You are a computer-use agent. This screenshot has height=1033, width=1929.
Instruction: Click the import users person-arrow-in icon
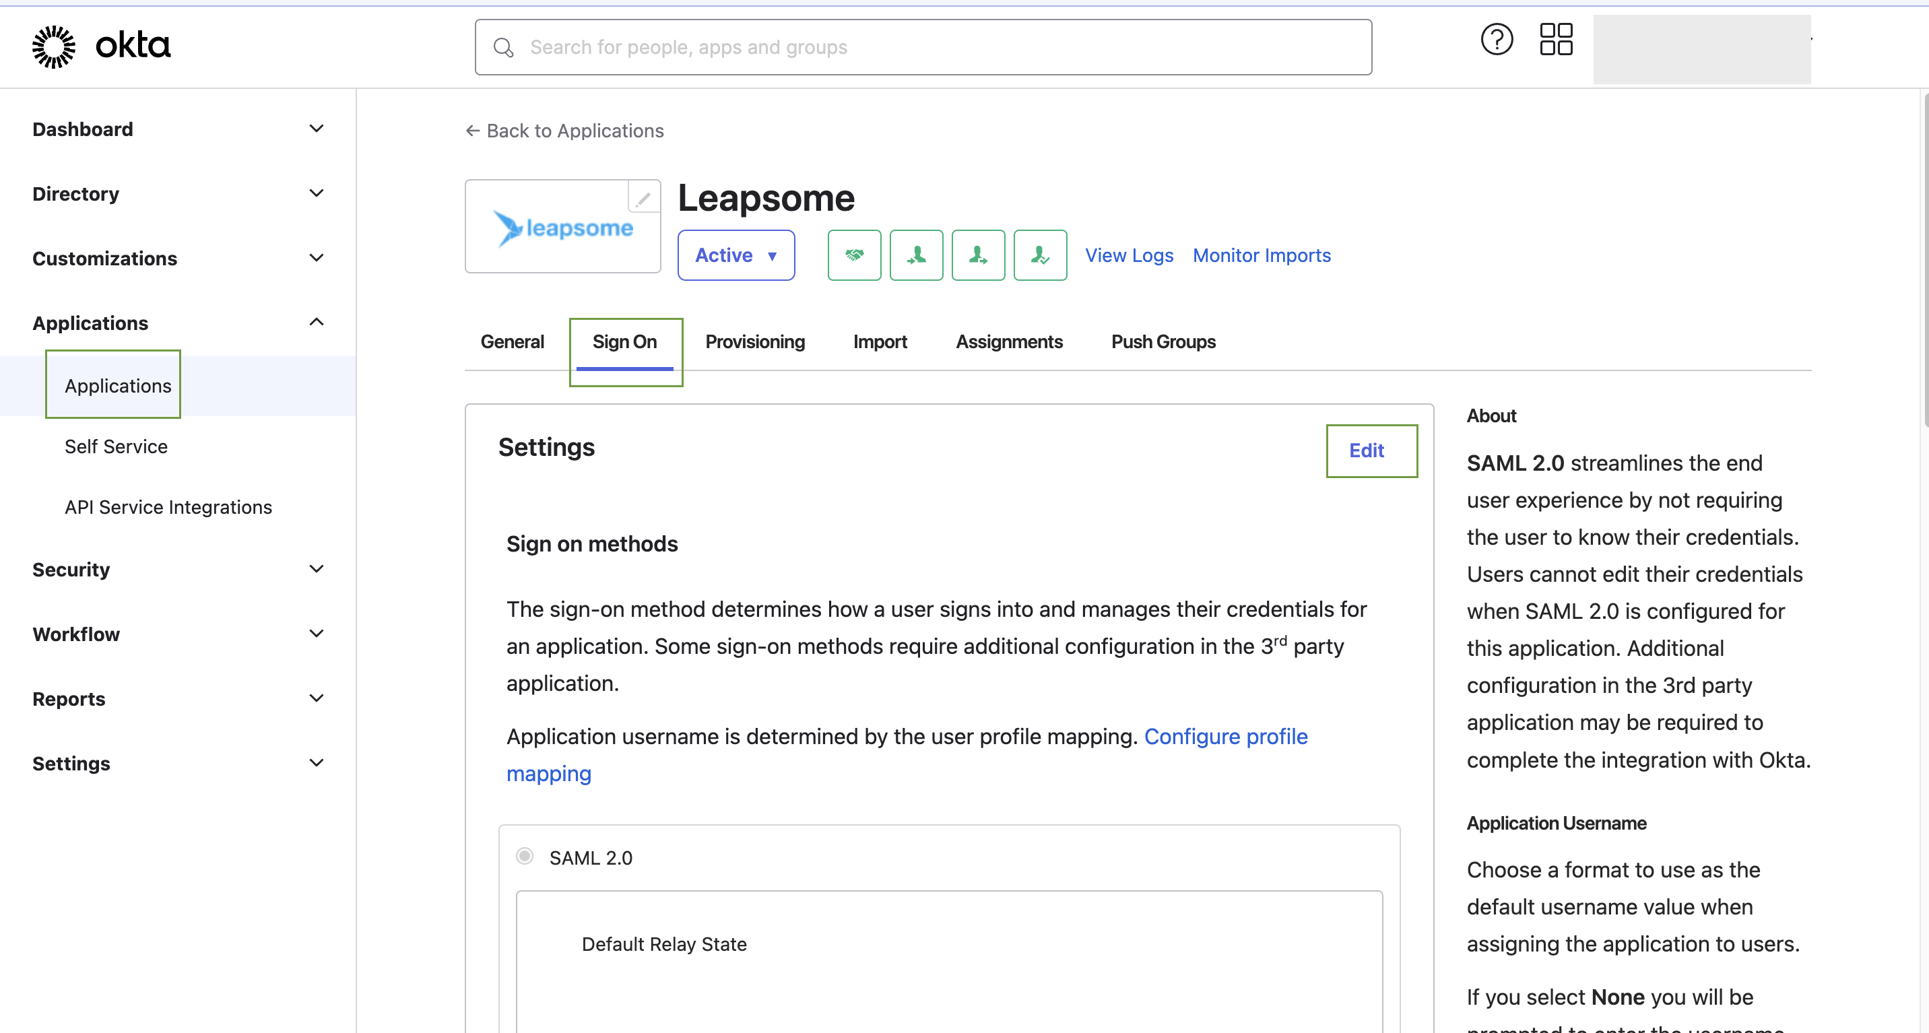coord(916,255)
